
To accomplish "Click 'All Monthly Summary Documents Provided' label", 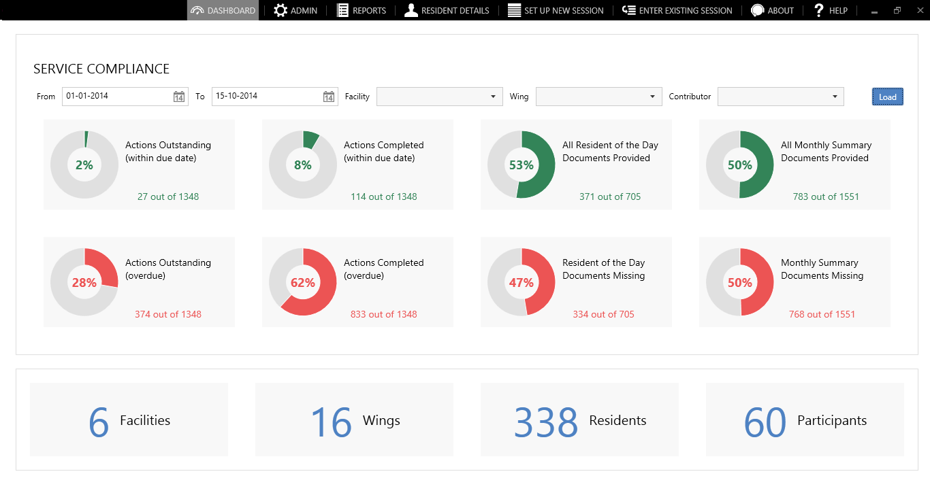I will (827, 152).
